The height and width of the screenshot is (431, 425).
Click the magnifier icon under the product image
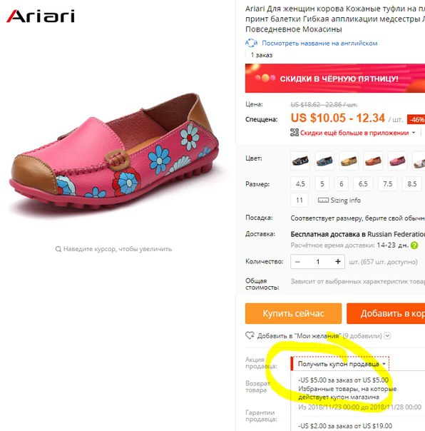point(58,249)
